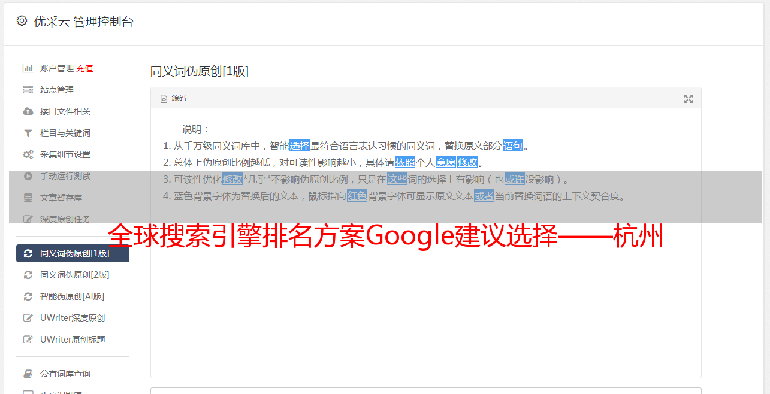Toggle fullscreen editor expand icon

(x=689, y=99)
